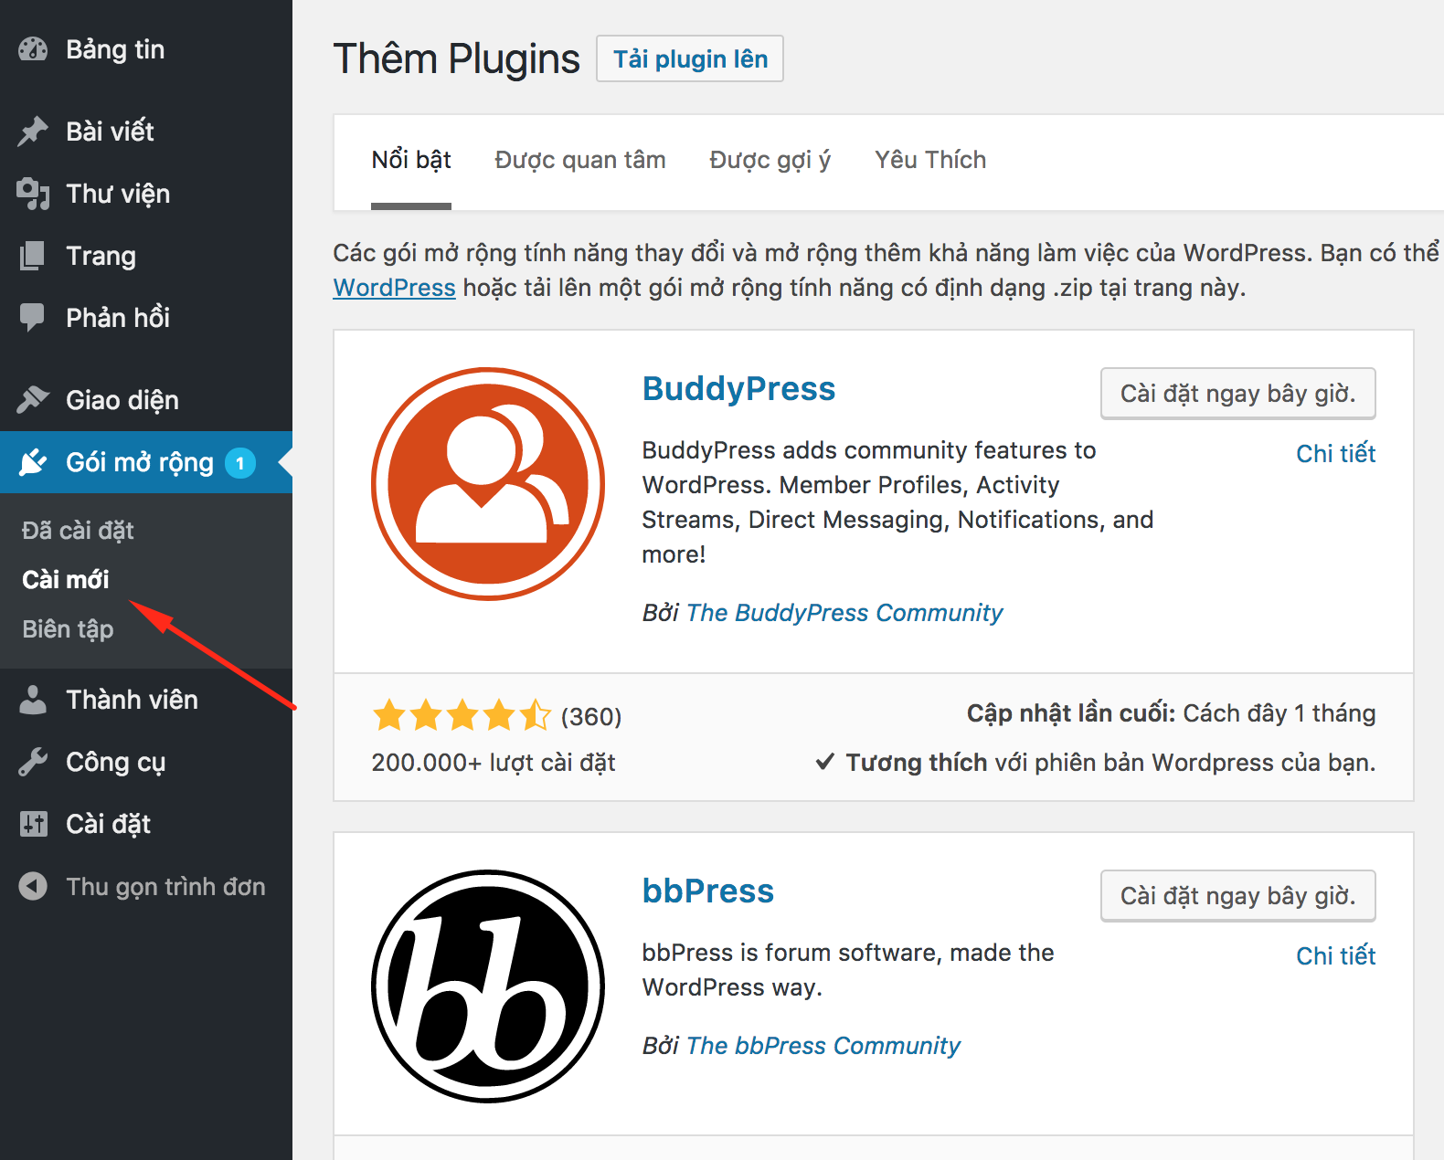
Task: Install bbPress with Cài đặt ngay bây giờ
Action: point(1238,896)
